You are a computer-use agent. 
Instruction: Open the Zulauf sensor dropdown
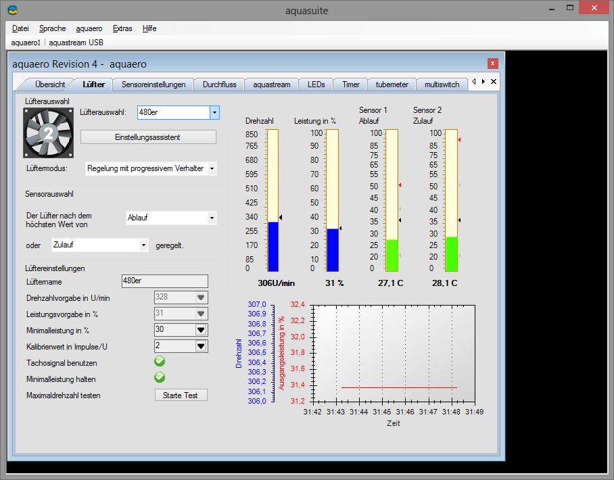click(x=143, y=245)
